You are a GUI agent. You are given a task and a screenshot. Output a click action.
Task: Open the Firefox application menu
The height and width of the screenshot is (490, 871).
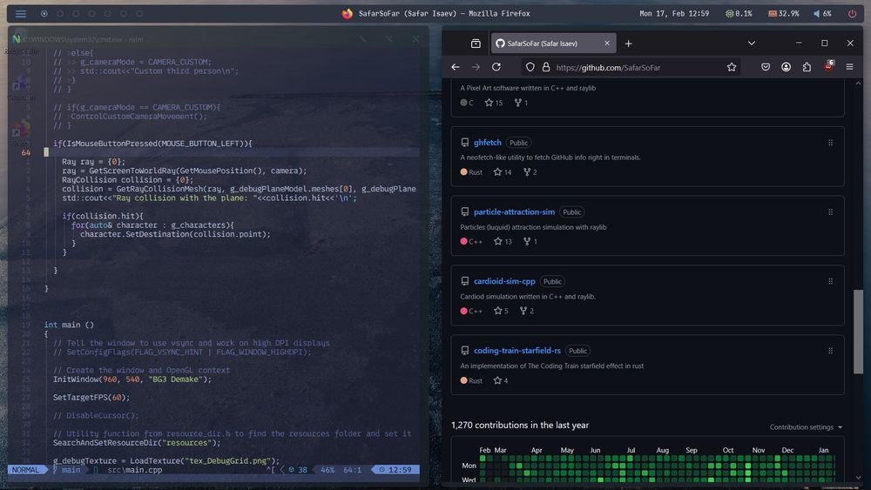(x=849, y=67)
